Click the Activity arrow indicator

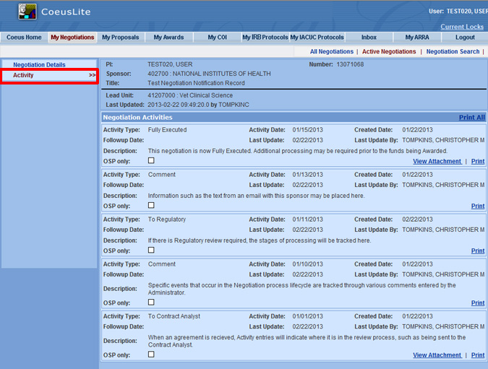pos(92,75)
